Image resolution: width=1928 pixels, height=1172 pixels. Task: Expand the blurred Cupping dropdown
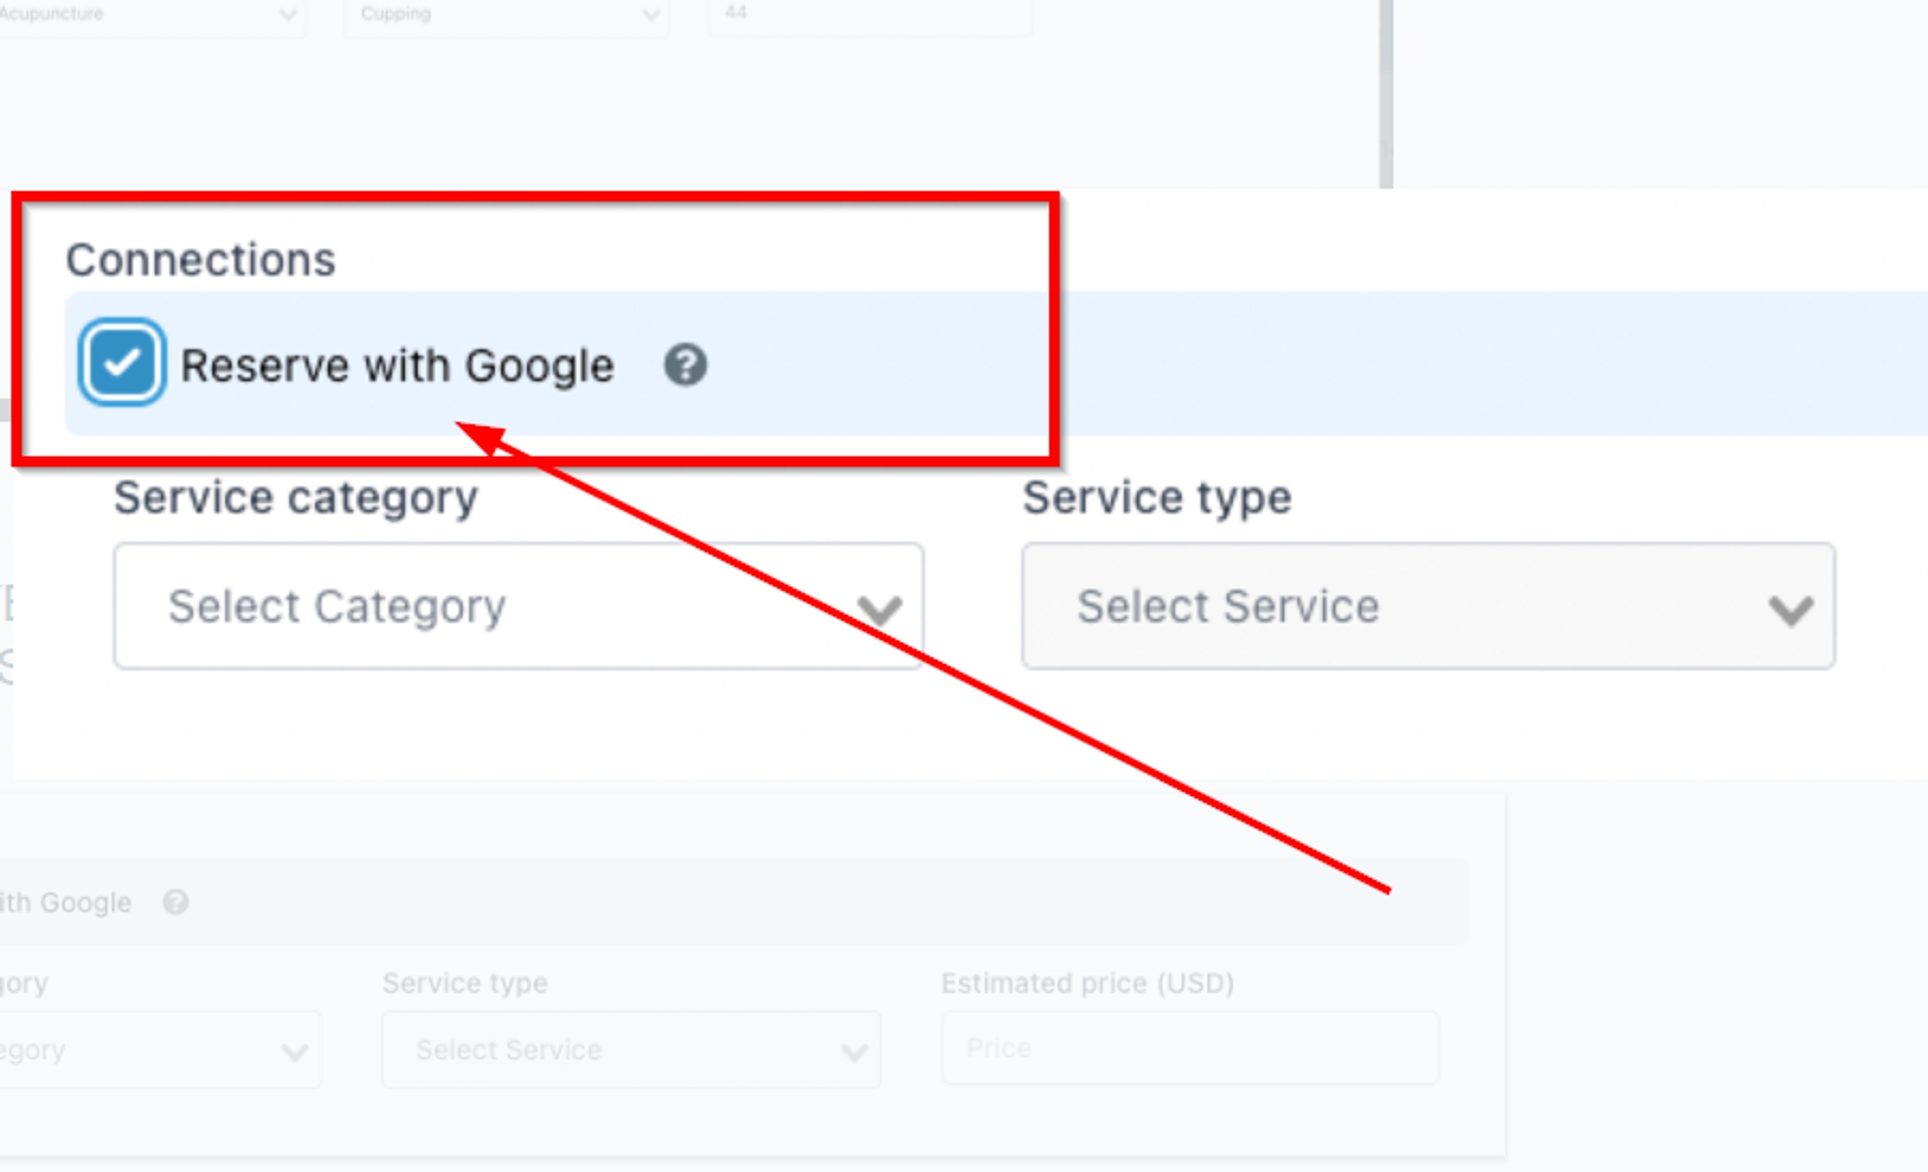506,14
